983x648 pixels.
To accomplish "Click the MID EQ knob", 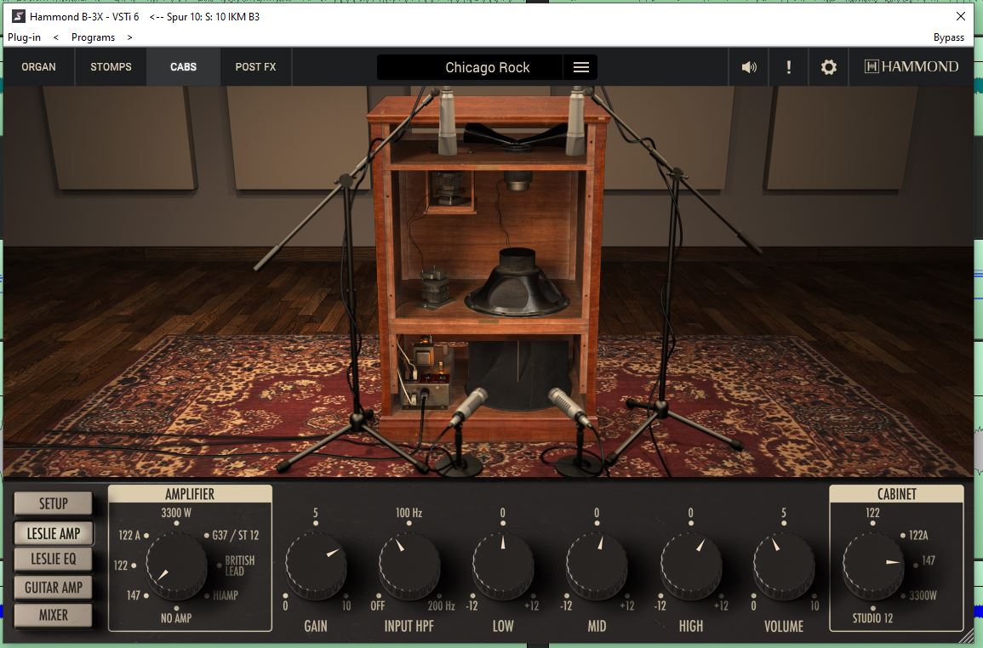I will (597, 565).
